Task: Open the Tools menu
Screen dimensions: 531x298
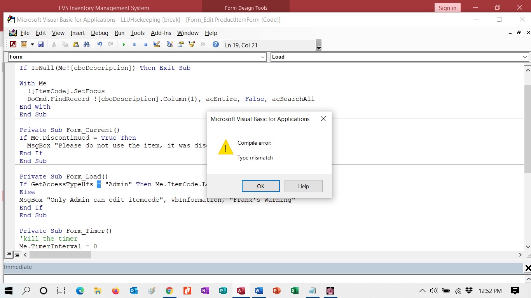Action: pos(138,33)
